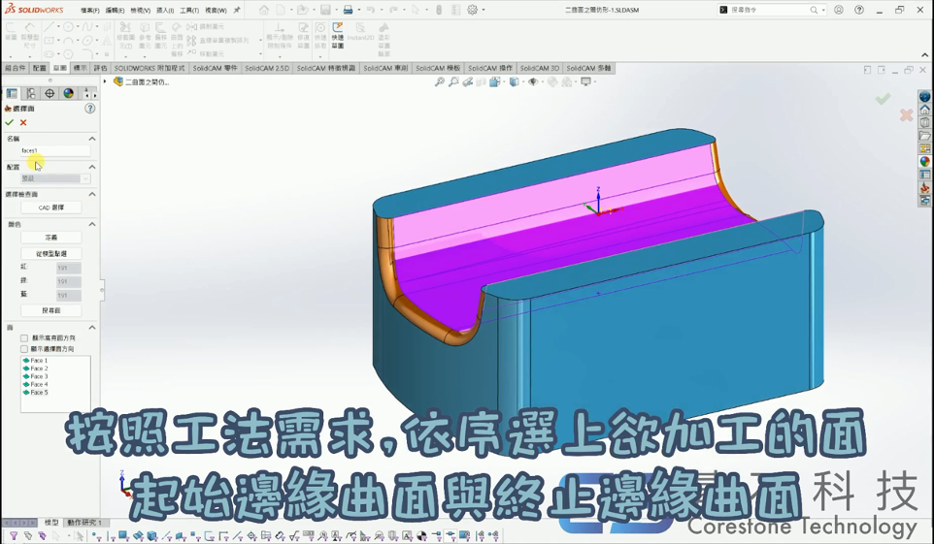Collapse the 顏色 section chevron
934x544 pixels.
coord(92,224)
